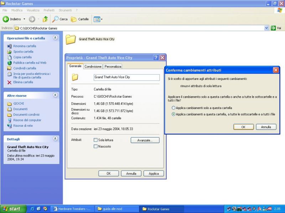Go up one folder level icon

click(x=45, y=19)
